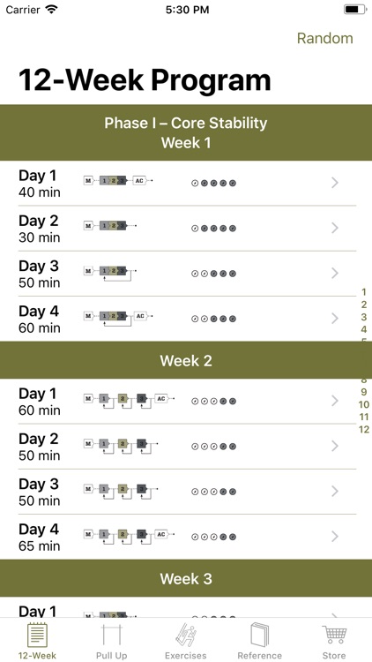This screenshot has height=662, width=372.
Task: Jump to week 12 in index
Action: pyautogui.click(x=363, y=430)
